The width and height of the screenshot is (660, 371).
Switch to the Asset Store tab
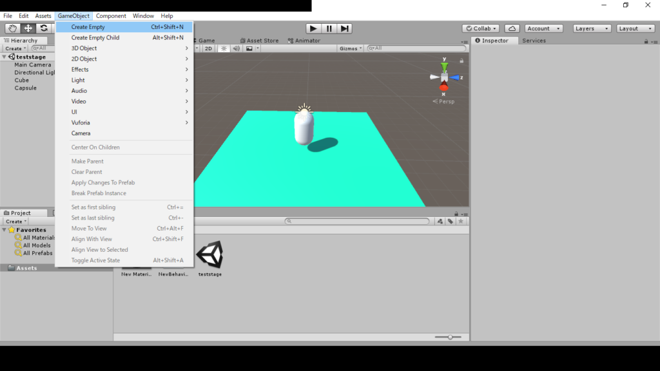pos(262,41)
